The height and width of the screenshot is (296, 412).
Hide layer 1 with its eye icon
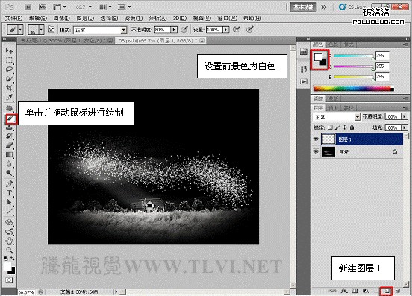(x=316, y=139)
